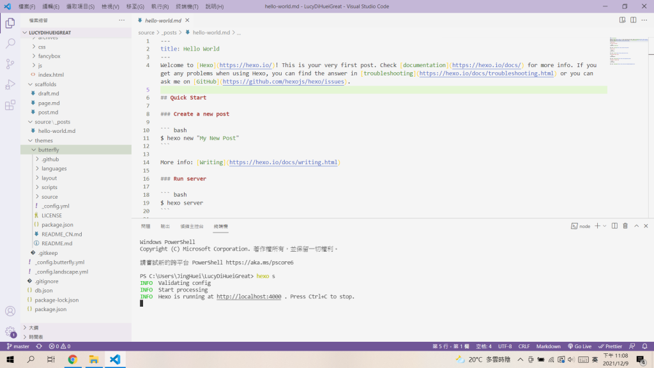
Task: Open Google Chrome from taskbar
Action: (73, 359)
